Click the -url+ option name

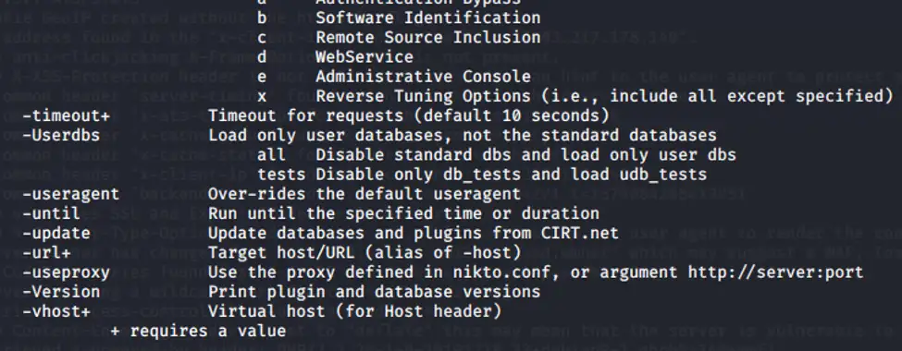tap(46, 252)
